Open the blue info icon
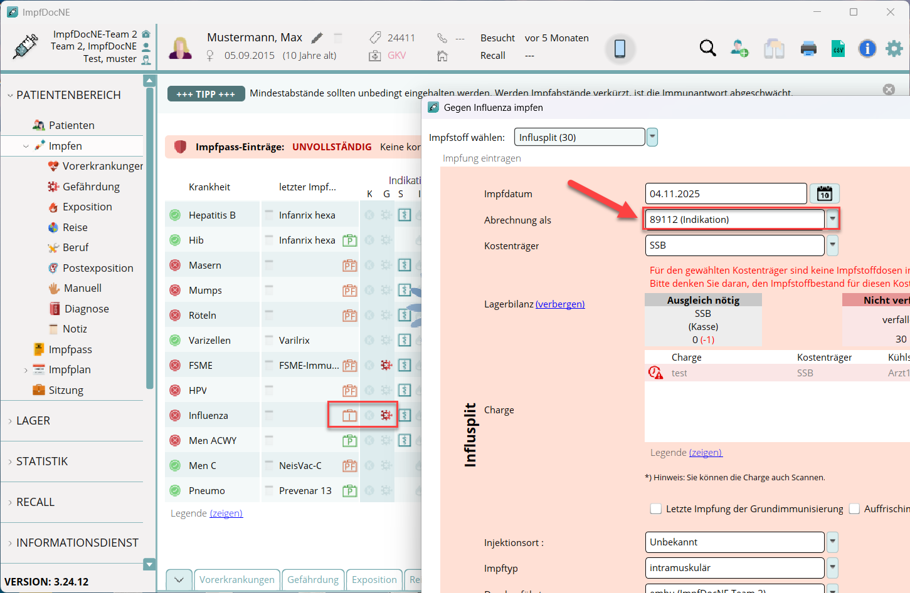The image size is (910, 593). pos(867,48)
